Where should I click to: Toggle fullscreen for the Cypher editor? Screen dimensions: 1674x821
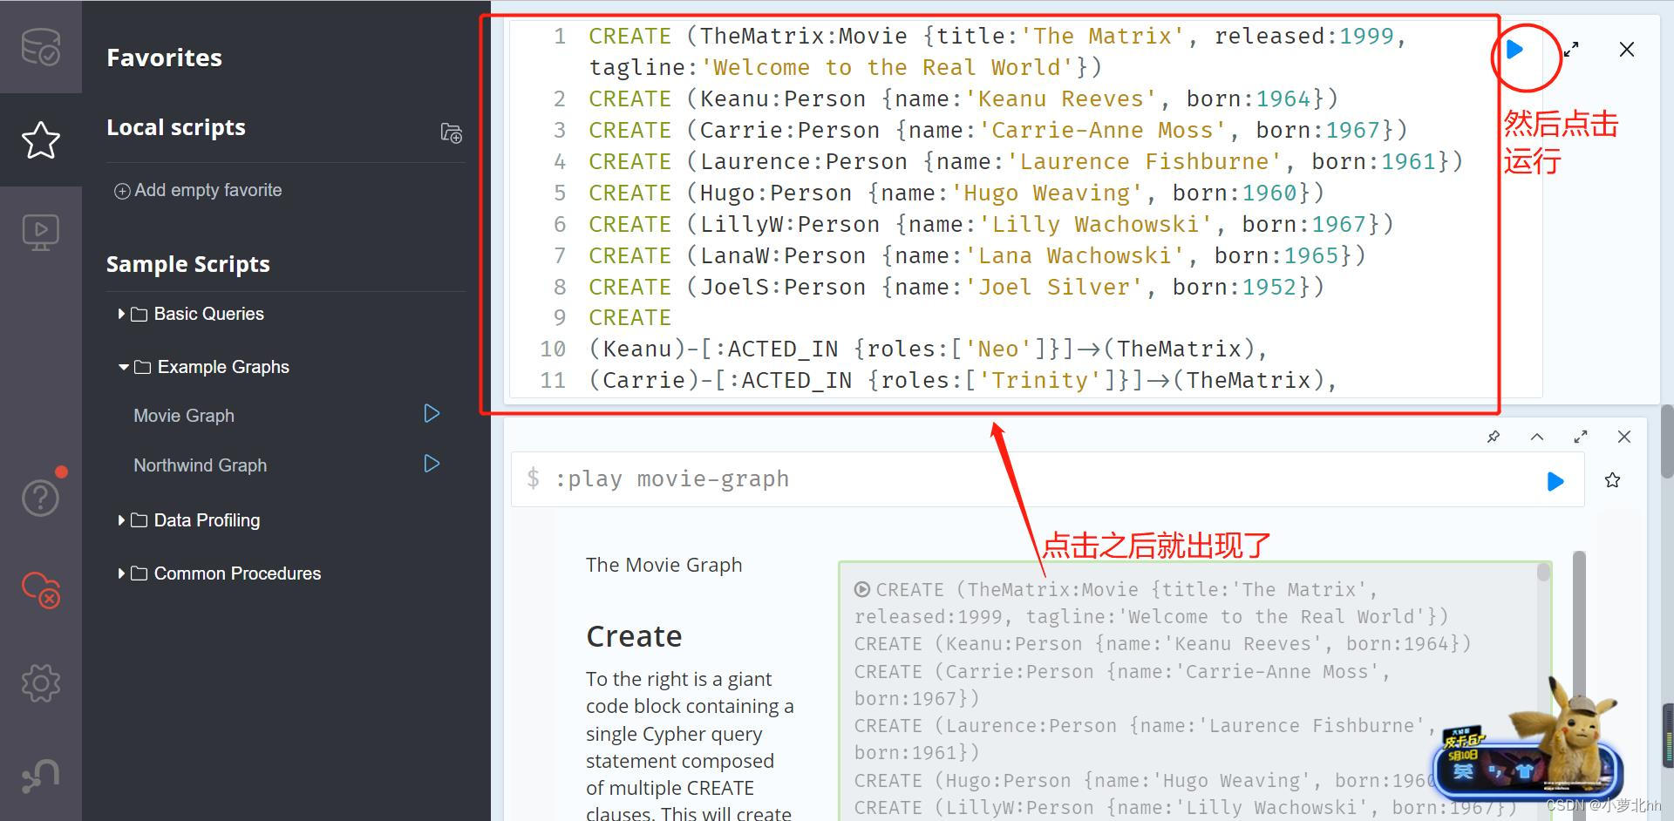1571,50
